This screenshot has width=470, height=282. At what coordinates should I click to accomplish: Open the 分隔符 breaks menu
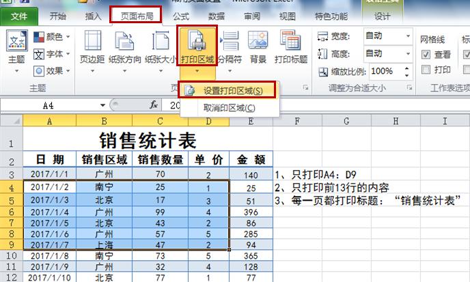(230, 51)
